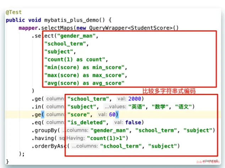Click the 'public' keyword
This screenshot has width=225, height=168.
(x=15, y=20)
